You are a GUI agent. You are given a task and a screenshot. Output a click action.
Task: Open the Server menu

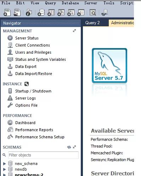click(91, 3)
